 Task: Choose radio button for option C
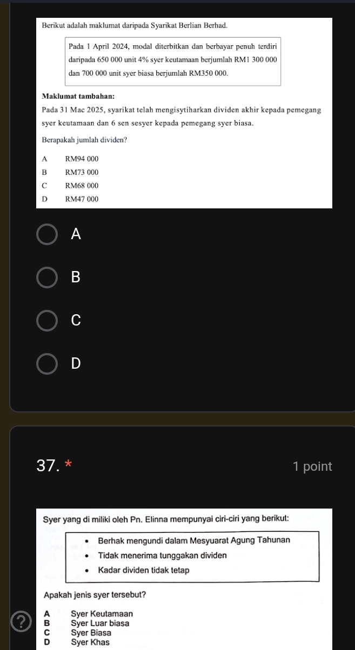coord(48,320)
